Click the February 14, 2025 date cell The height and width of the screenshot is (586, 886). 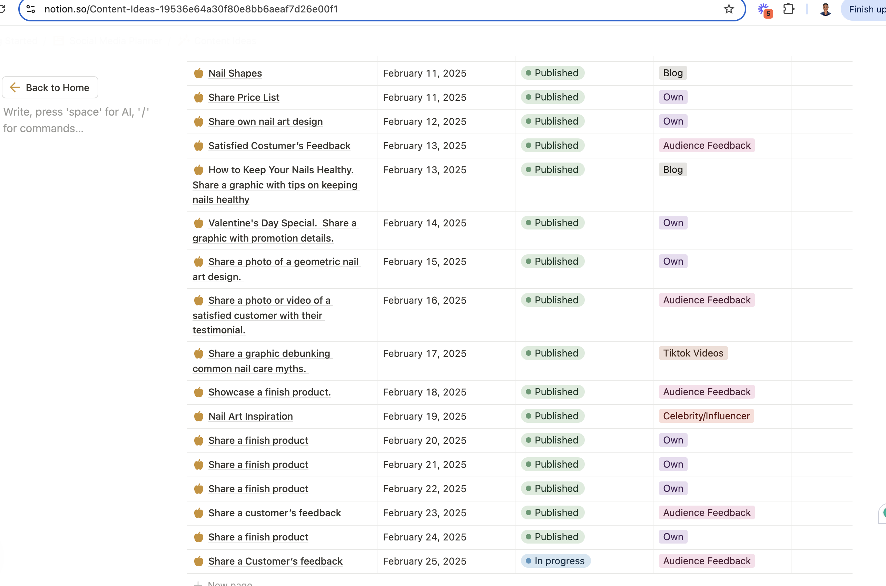(424, 223)
